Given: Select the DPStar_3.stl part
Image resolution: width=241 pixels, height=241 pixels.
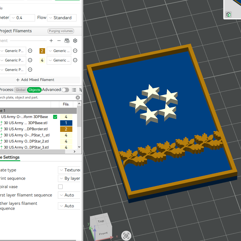Looking at the screenshot, I should tap(26, 147).
